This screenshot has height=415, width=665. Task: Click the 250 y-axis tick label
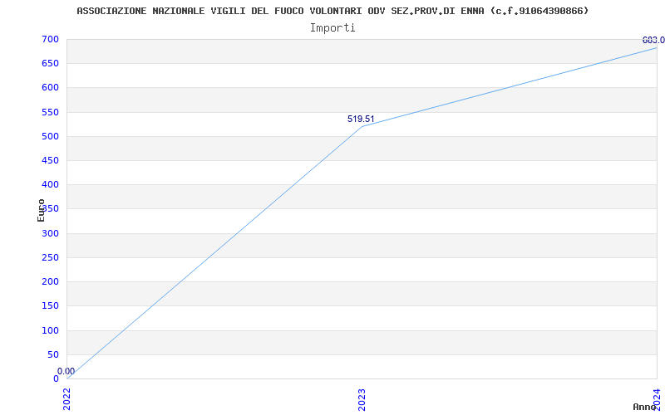click(50, 257)
